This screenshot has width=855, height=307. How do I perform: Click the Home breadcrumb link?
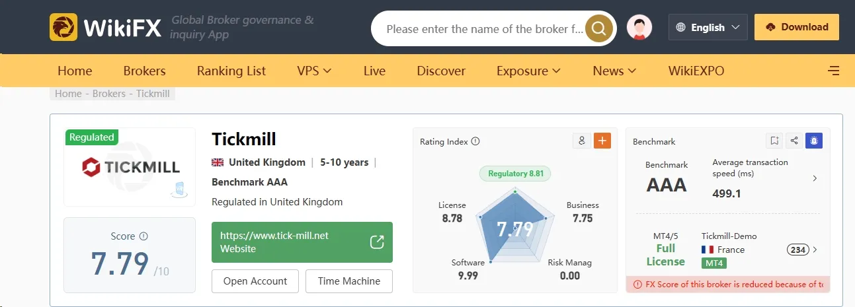pos(68,94)
